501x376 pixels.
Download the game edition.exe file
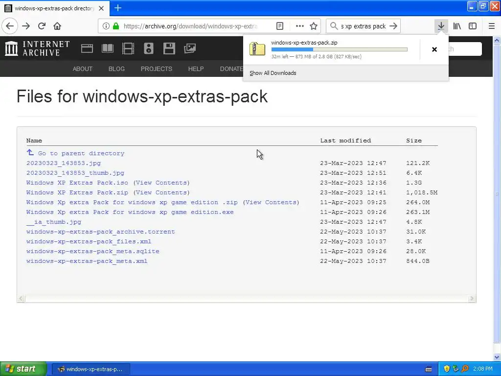pyautogui.click(x=130, y=212)
